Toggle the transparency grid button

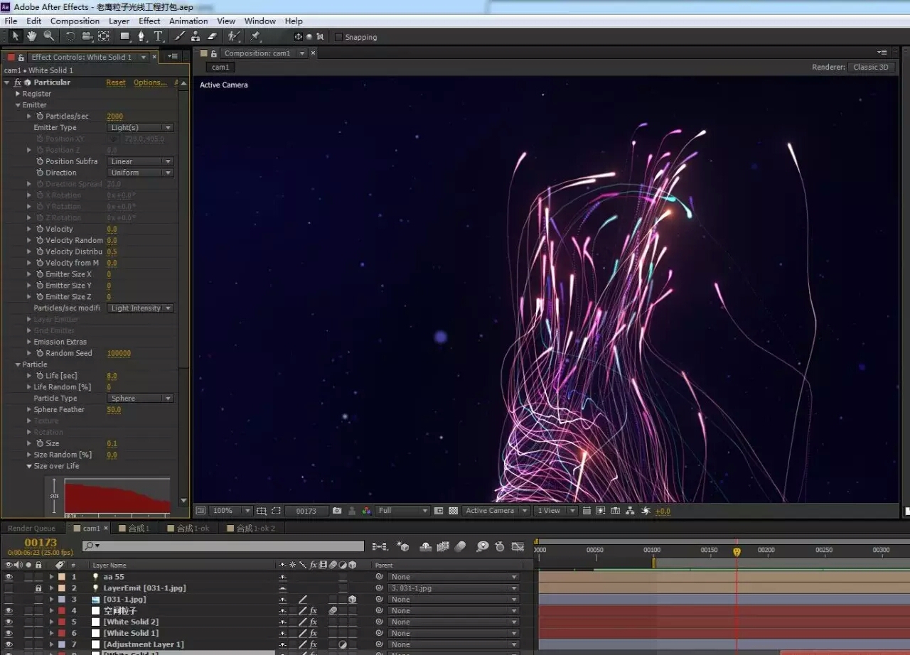coord(453,511)
